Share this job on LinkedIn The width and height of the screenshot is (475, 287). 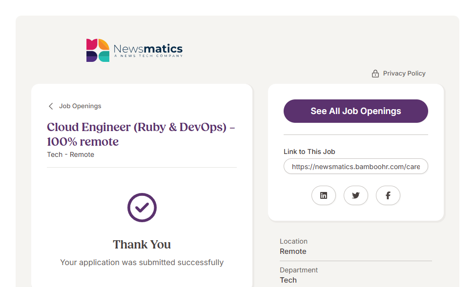[x=324, y=195]
